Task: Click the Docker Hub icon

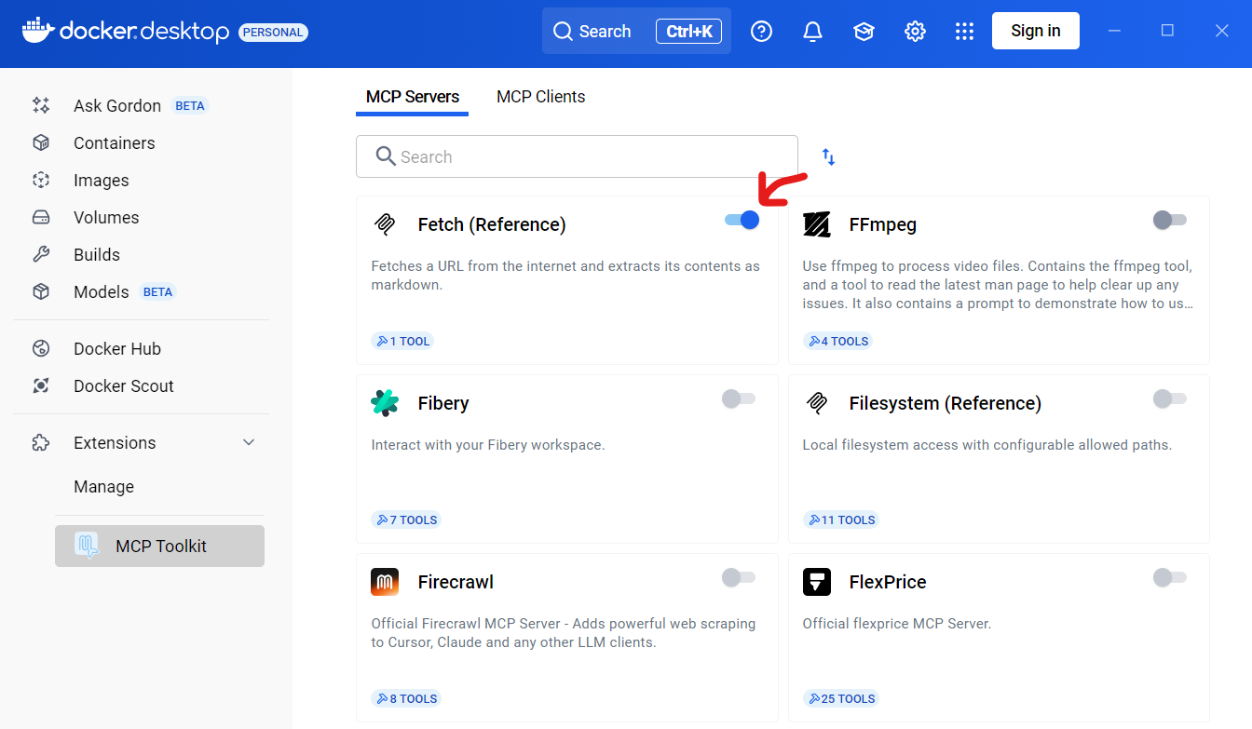Action: coord(41,348)
